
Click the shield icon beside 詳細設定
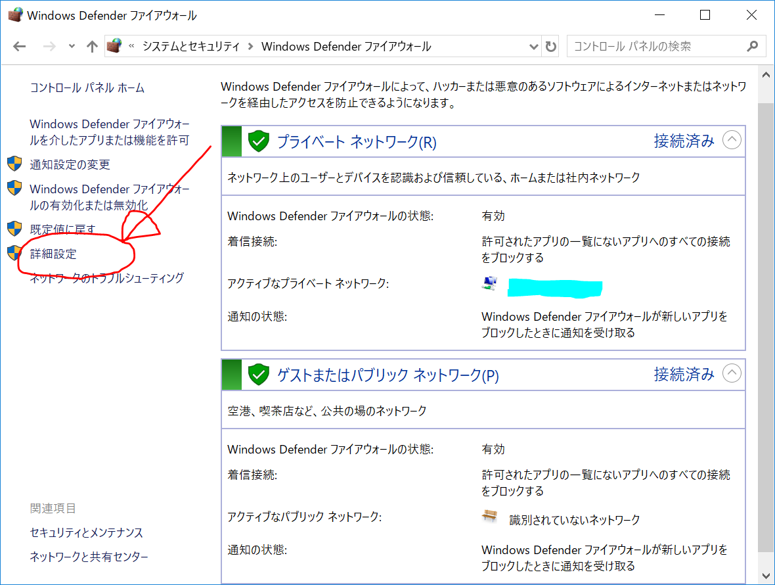point(14,253)
